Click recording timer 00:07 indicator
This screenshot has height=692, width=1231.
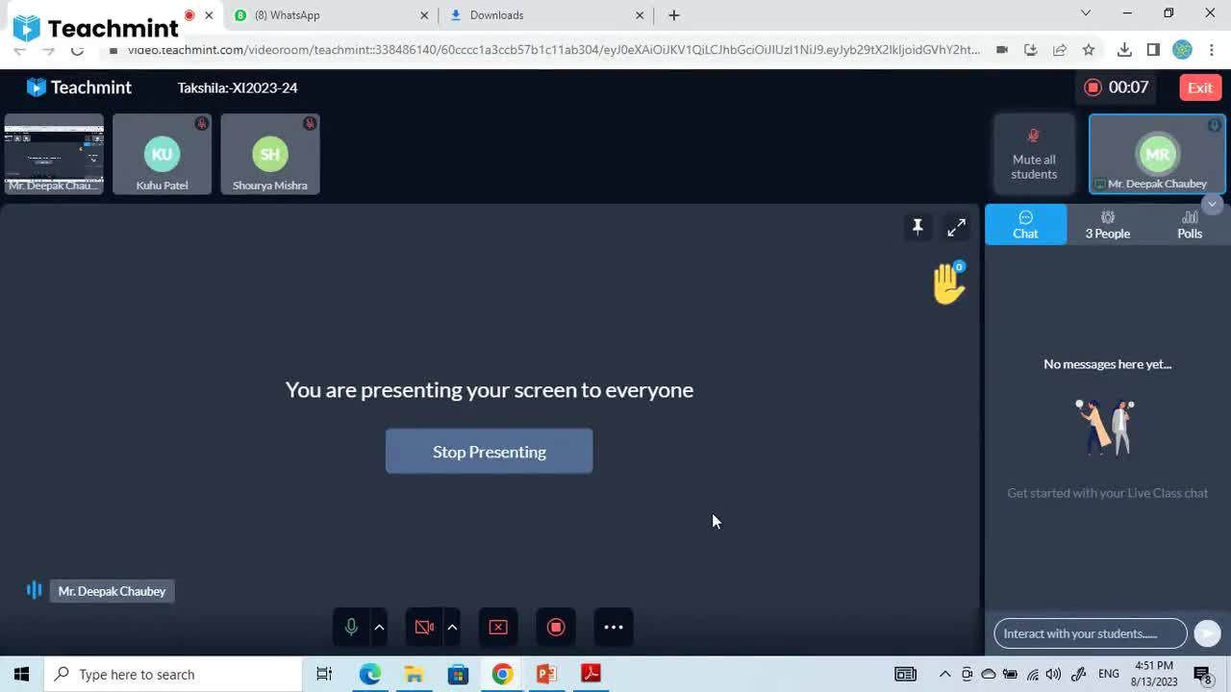click(x=1117, y=87)
